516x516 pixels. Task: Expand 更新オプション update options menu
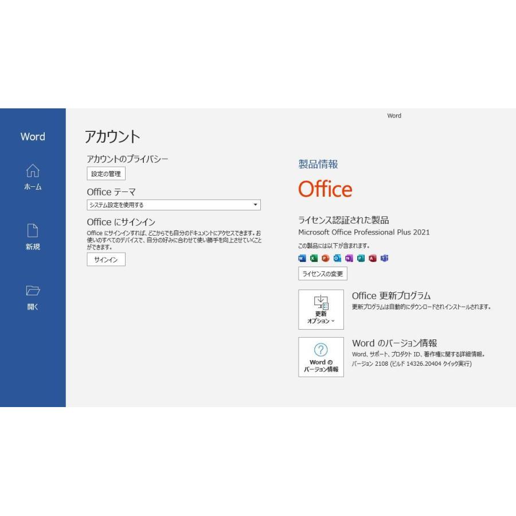click(x=321, y=310)
